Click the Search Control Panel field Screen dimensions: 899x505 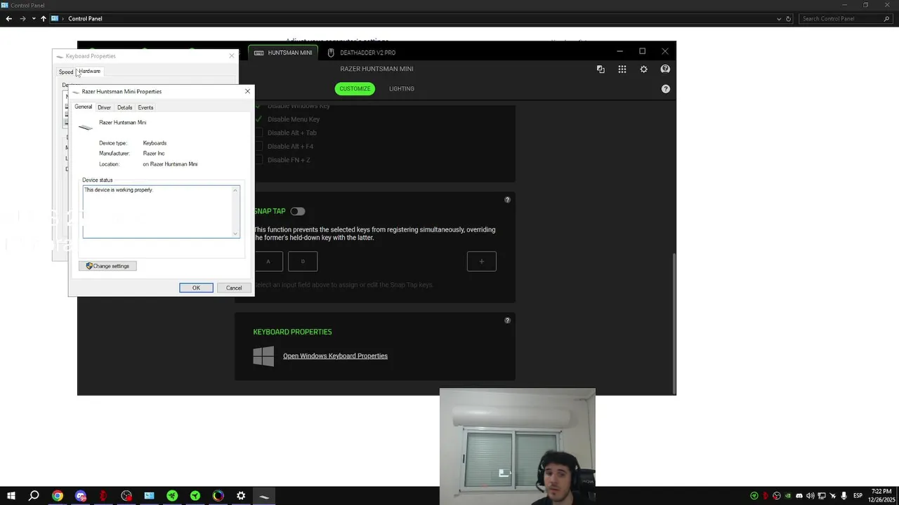coord(846,19)
